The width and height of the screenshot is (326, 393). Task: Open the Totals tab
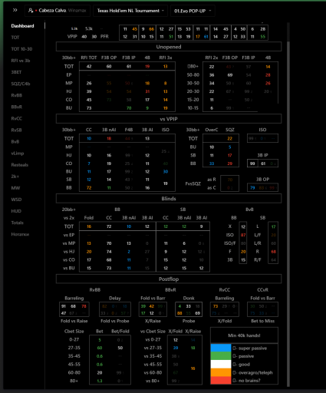[18, 223]
